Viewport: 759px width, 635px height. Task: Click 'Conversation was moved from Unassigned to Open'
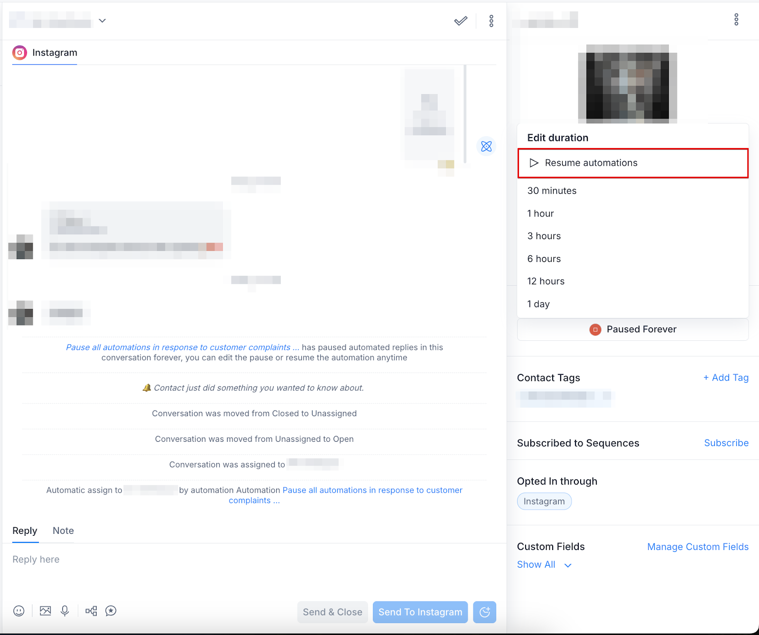coord(254,439)
